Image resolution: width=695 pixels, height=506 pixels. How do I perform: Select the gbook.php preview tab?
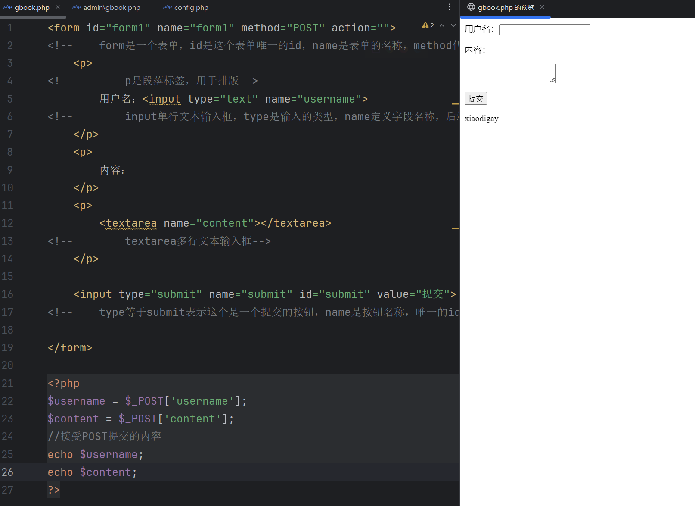(x=506, y=8)
